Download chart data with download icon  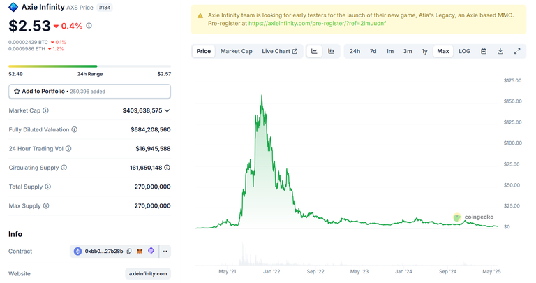[x=500, y=51]
